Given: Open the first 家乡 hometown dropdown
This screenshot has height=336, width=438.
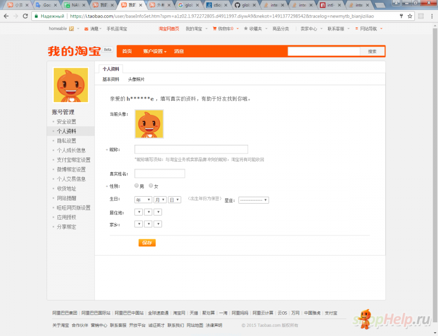Looking at the screenshot, I should click(x=139, y=224).
